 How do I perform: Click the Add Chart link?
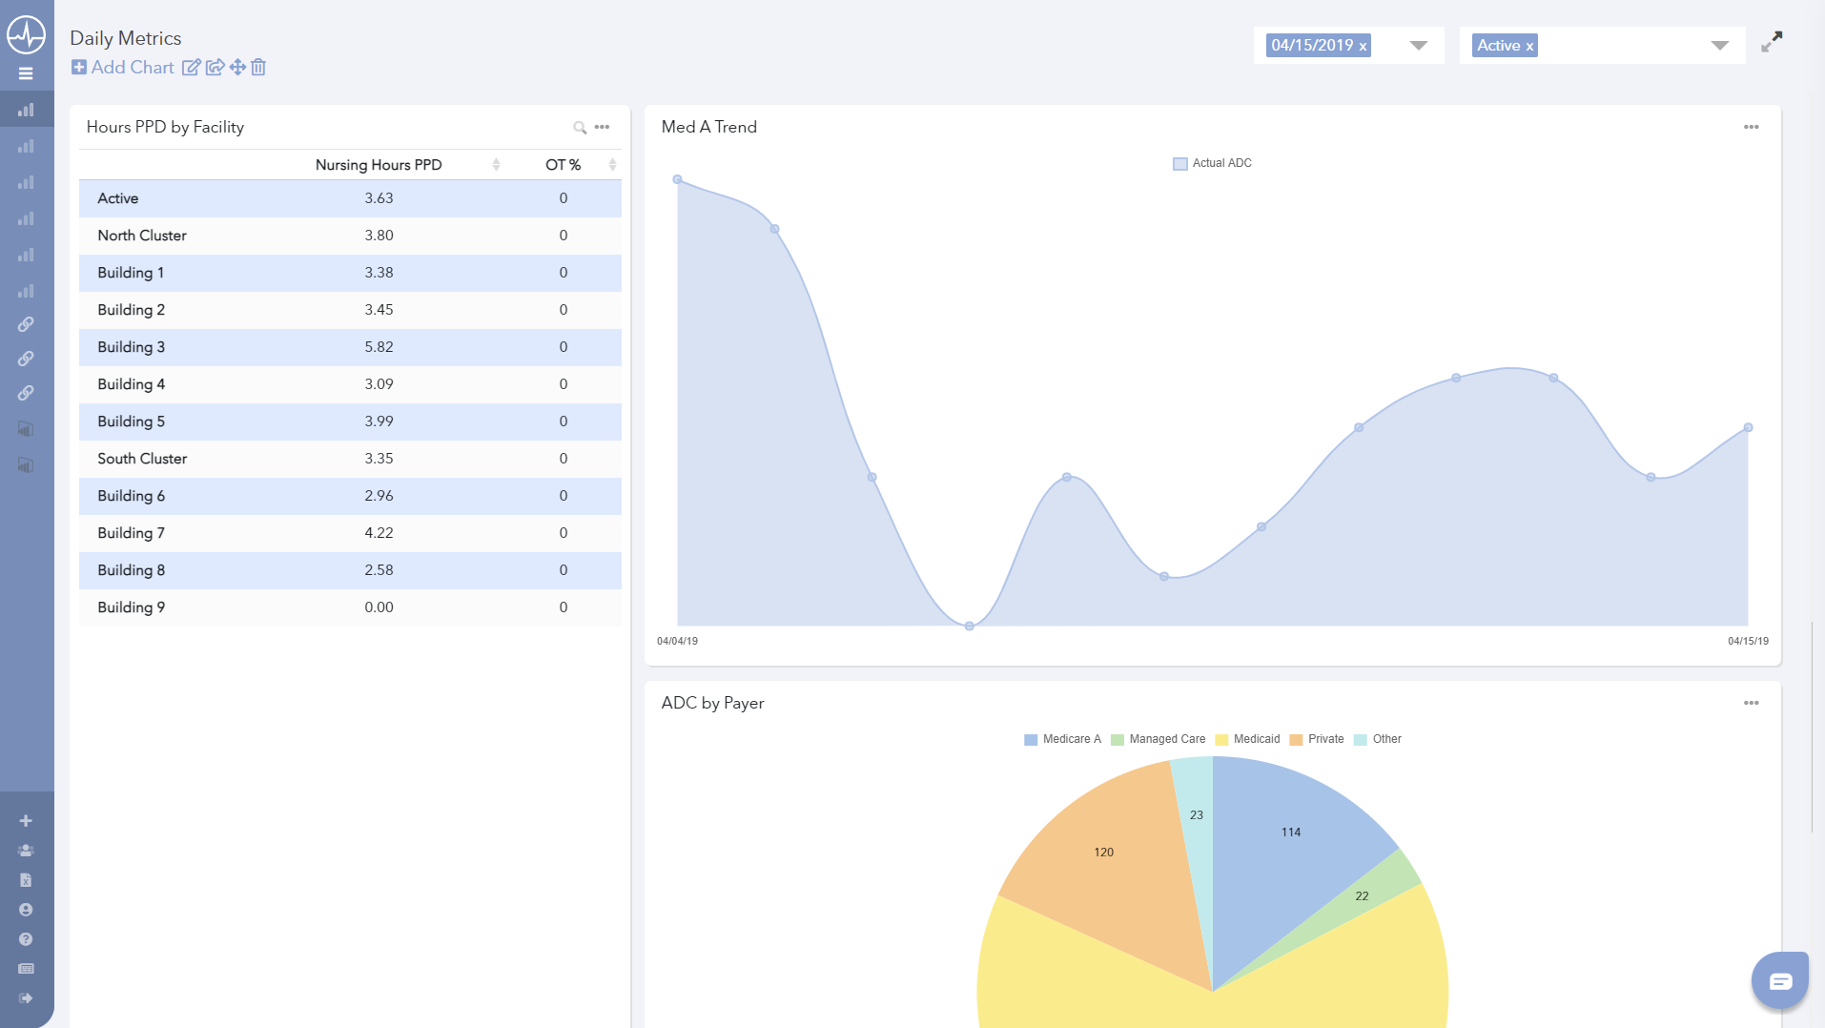pos(133,68)
